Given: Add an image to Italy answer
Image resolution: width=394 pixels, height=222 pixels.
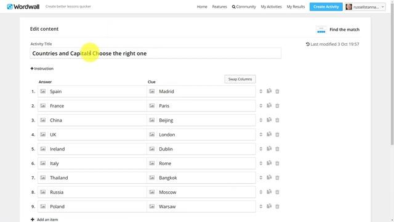Looking at the screenshot, I should (x=43, y=163).
